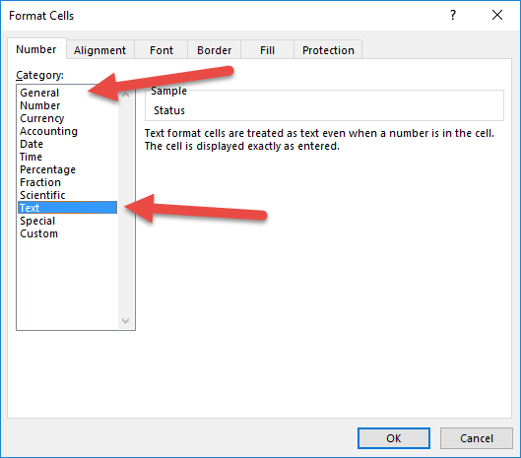Switch to the Alignment tab

tap(100, 50)
